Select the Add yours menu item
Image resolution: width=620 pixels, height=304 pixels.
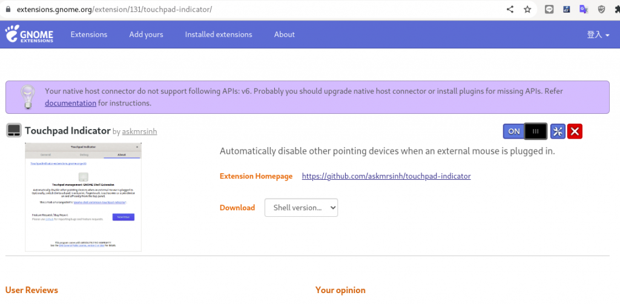pos(146,35)
